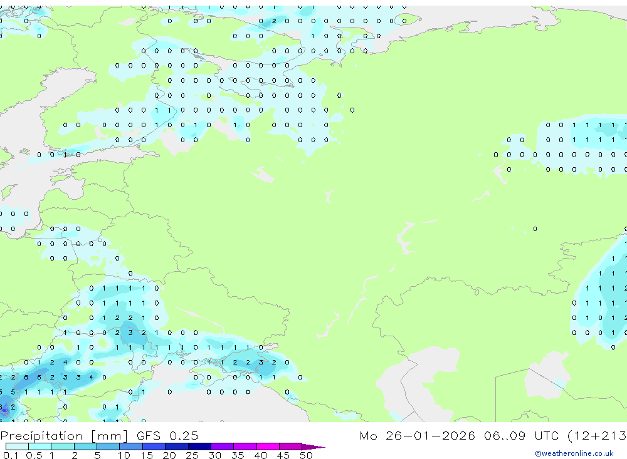This screenshot has width=627, height=459.
Task: Click the 5–10 mm blue legend swatch
Action: pyautogui.click(x=108, y=446)
